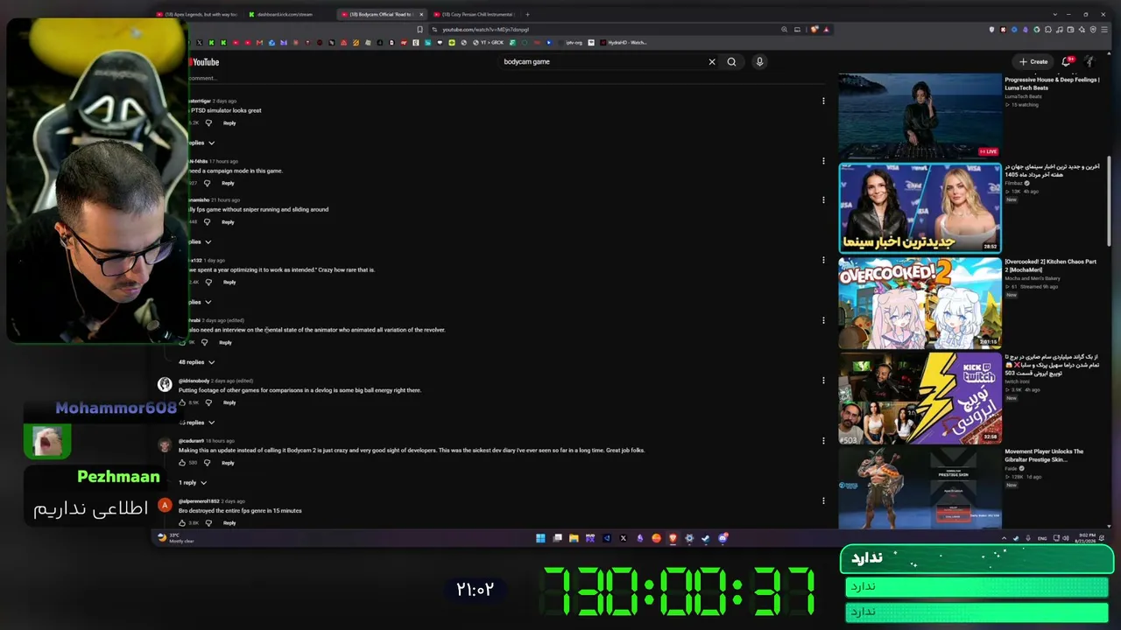This screenshot has width=1121, height=630.
Task: Focus the 'bodycam game' search field
Action: (x=603, y=62)
